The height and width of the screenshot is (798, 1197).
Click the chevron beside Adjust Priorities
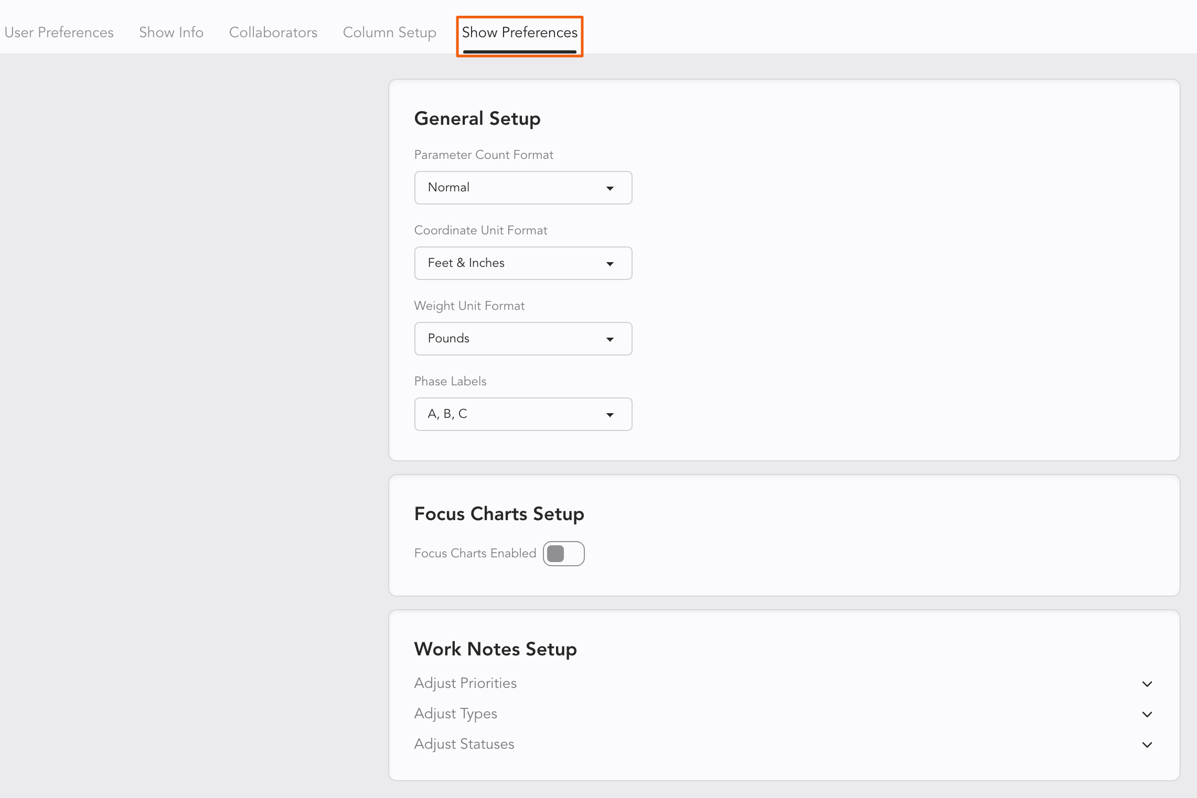(x=1147, y=684)
